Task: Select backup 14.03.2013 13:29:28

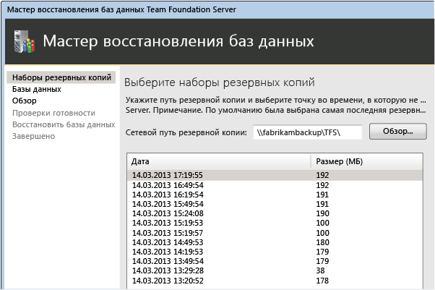Action: 275,270
